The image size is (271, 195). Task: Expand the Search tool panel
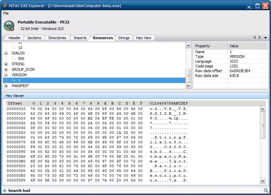pyautogui.click(x=4, y=190)
